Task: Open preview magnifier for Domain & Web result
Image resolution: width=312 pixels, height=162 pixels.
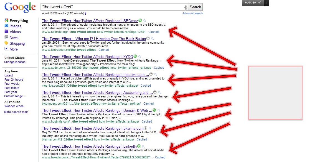Action: (x=159, y=110)
